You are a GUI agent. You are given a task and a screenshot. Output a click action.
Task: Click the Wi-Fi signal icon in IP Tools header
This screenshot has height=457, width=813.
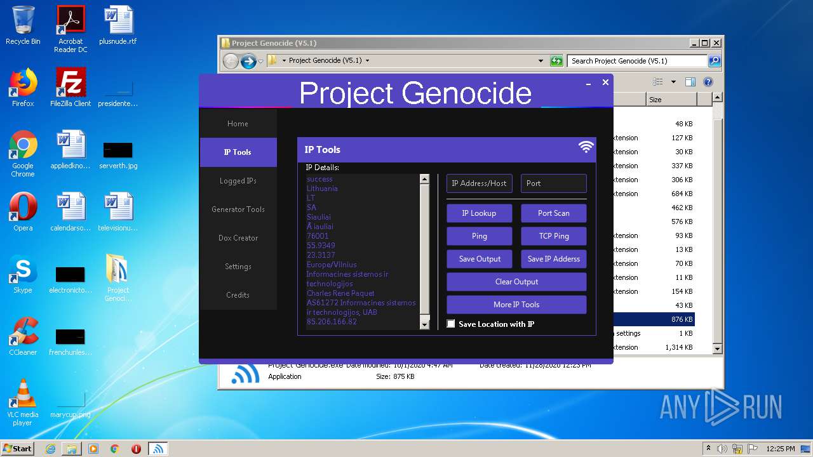[586, 147]
